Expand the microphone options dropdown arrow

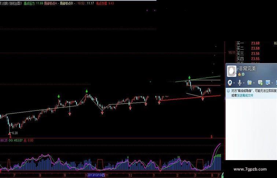[x=244, y=83]
